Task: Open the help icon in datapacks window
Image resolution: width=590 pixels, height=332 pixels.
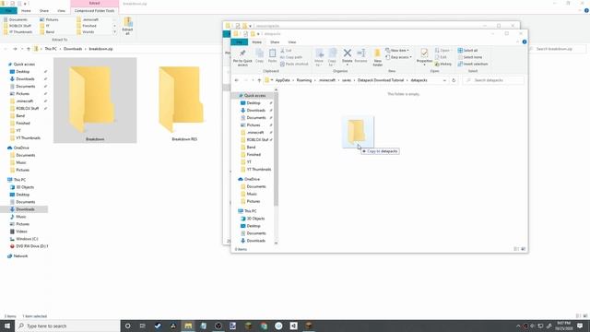Action: tap(525, 41)
